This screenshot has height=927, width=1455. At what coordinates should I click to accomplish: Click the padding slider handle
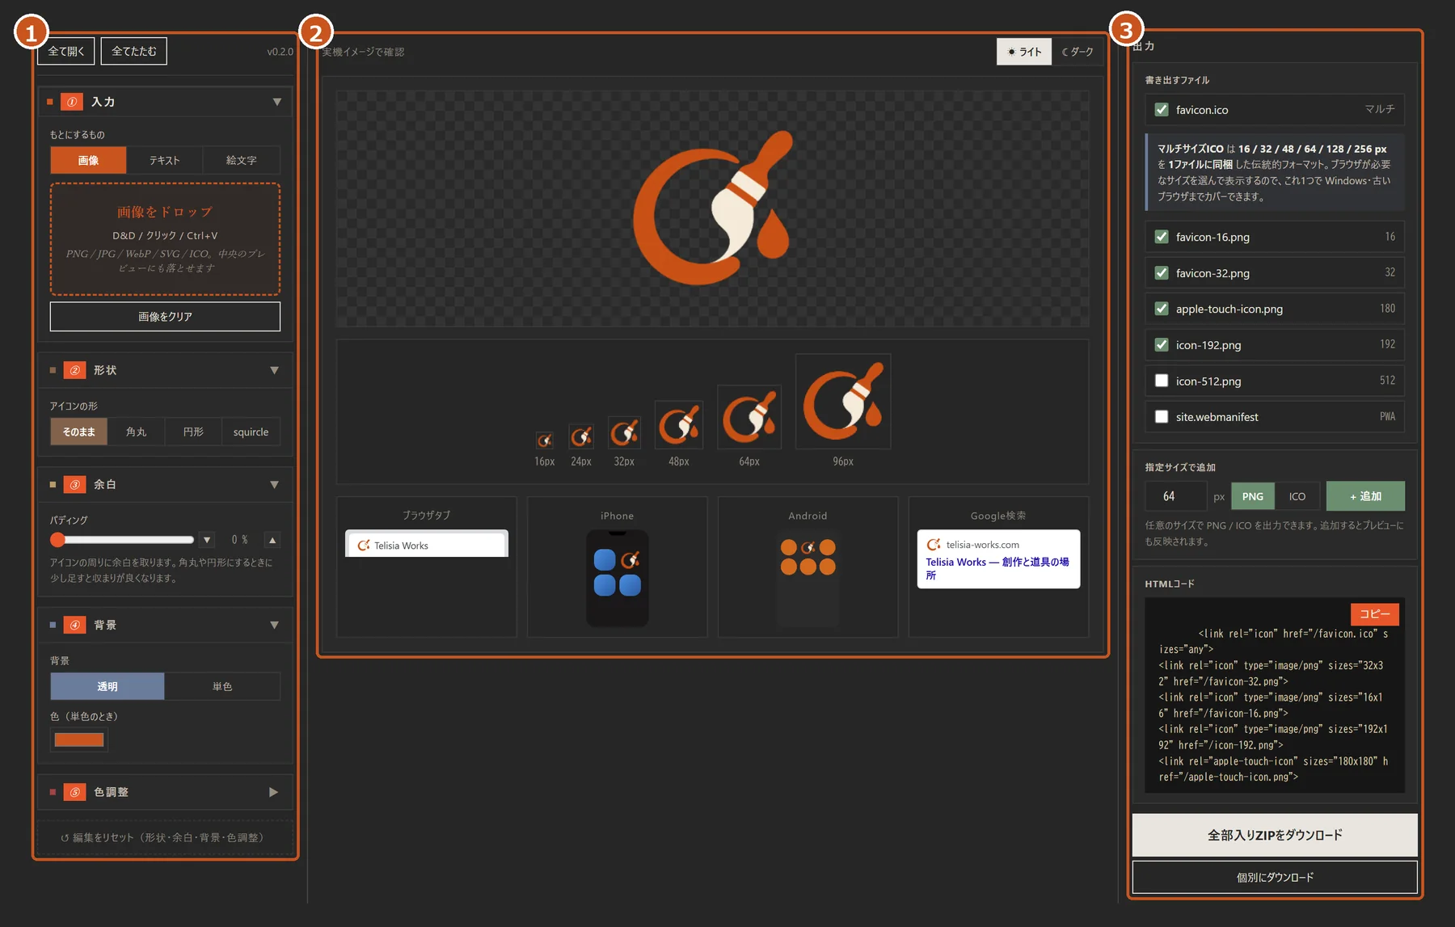point(57,540)
